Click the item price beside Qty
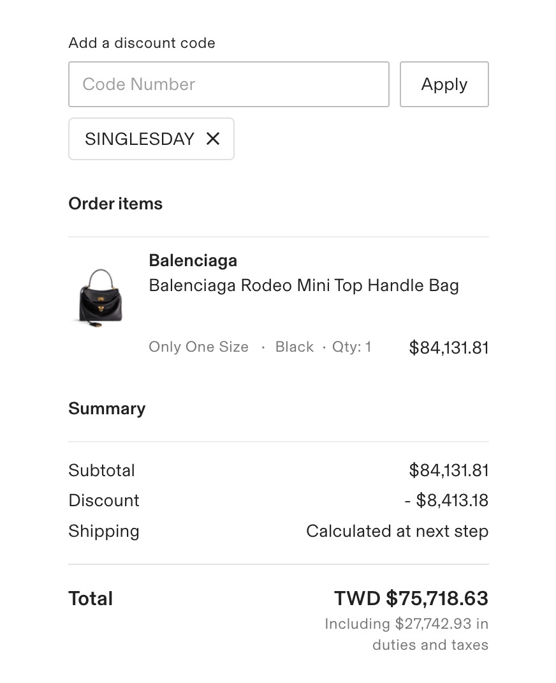Viewport: 556px width, 683px height. 448,348
